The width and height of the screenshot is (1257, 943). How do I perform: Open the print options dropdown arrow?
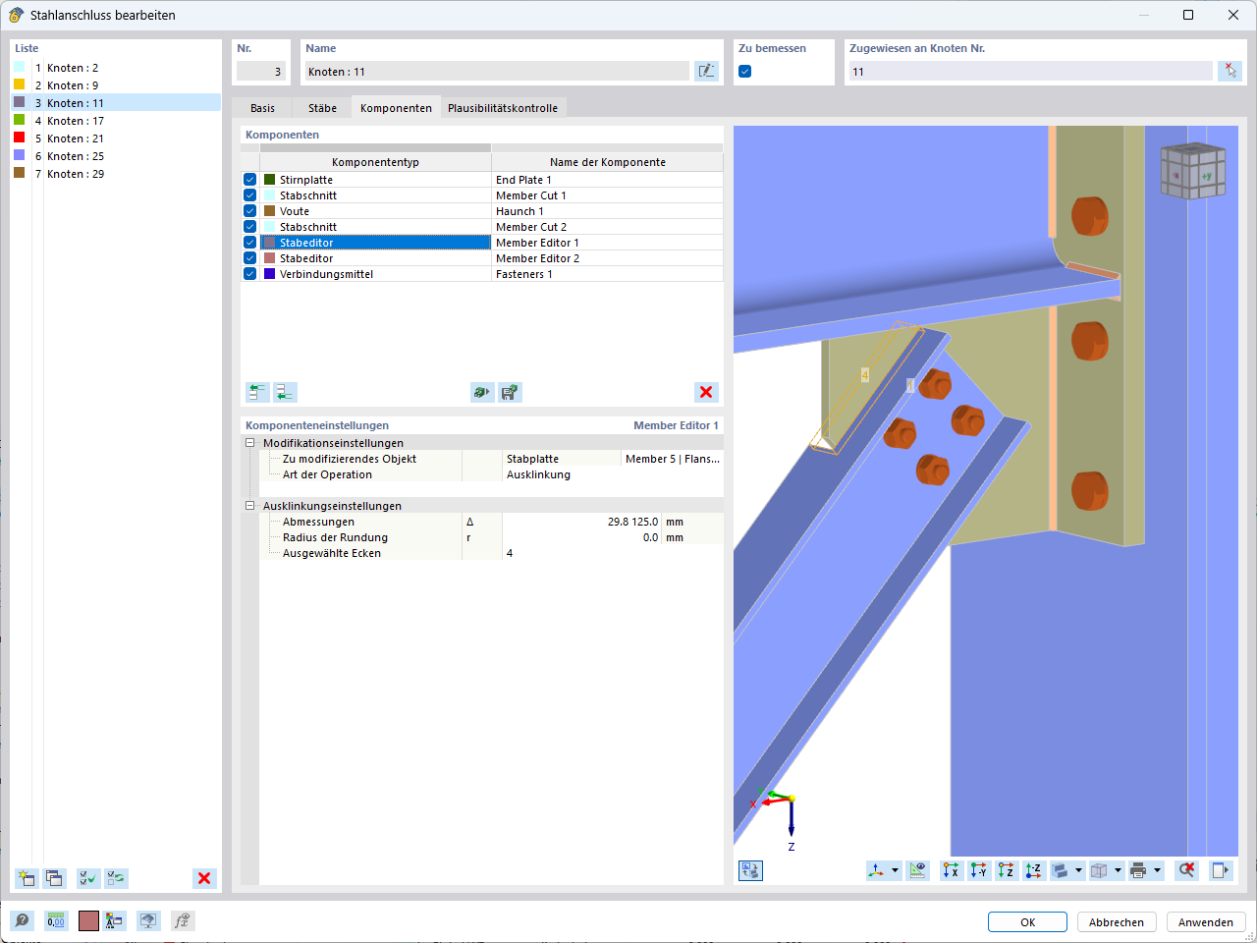click(1157, 870)
